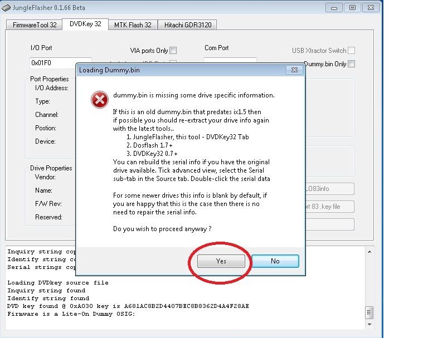Image resolution: width=428 pixels, height=338 pixels.
Task: Click Yes to proceed anyway
Action: point(221,261)
